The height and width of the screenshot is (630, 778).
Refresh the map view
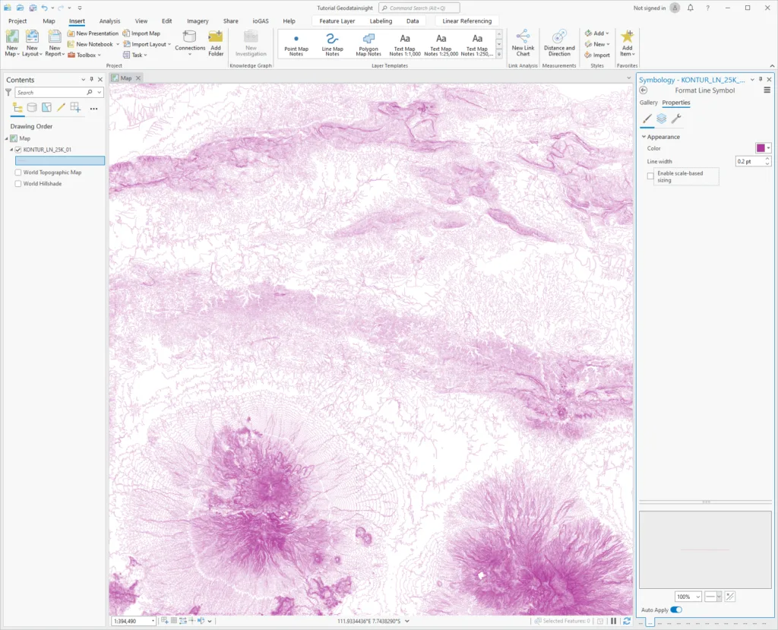[627, 621]
